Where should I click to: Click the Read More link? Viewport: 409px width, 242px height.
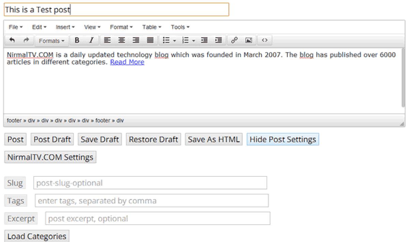pyautogui.click(x=127, y=62)
